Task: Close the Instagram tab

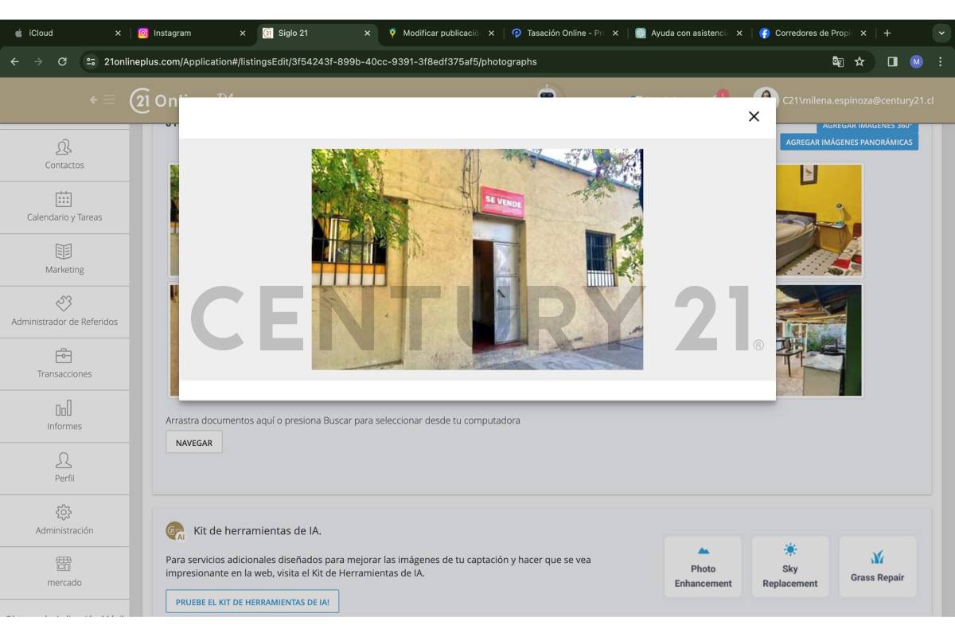Action: (x=243, y=33)
